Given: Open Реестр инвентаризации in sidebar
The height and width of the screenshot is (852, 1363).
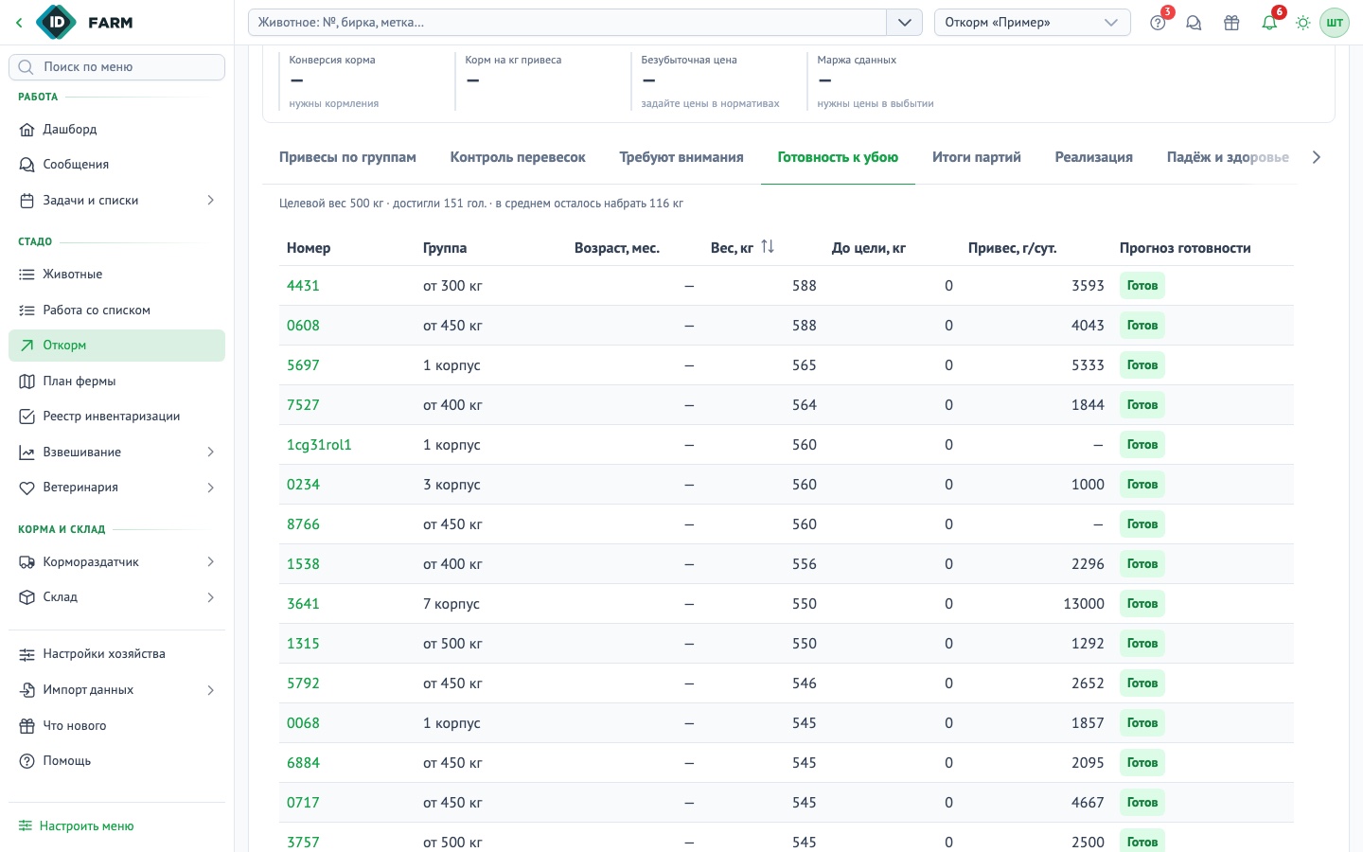Looking at the screenshot, I should pos(116,417).
